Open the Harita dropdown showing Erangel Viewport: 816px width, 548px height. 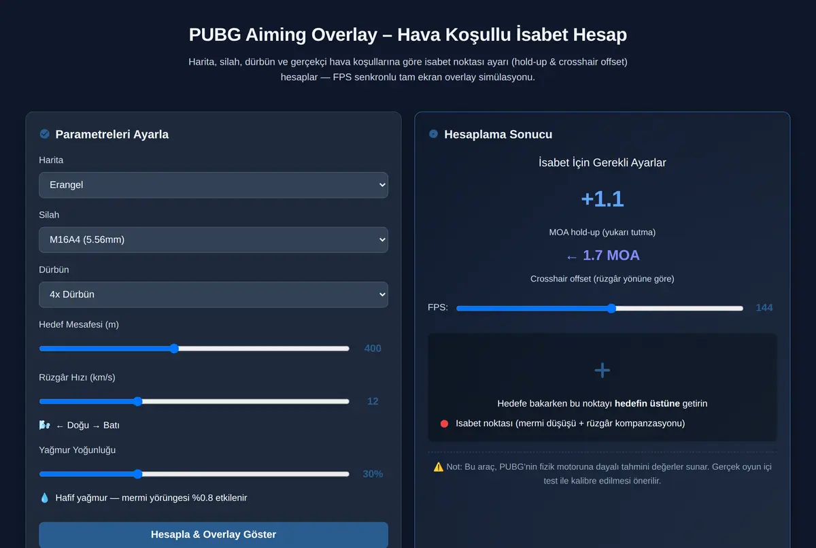pyautogui.click(x=214, y=185)
